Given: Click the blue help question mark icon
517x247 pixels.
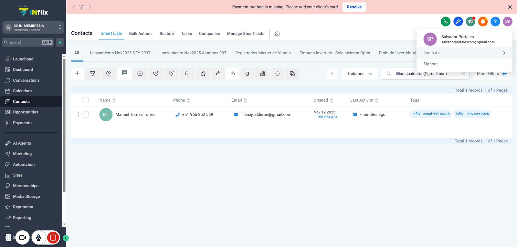Looking at the screenshot, I should pos(495,22).
